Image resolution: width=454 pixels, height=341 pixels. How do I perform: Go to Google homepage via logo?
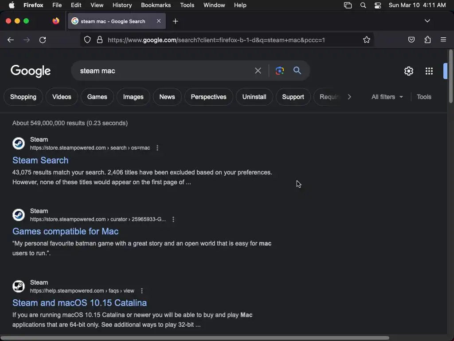pyautogui.click(x=31, y=71)
